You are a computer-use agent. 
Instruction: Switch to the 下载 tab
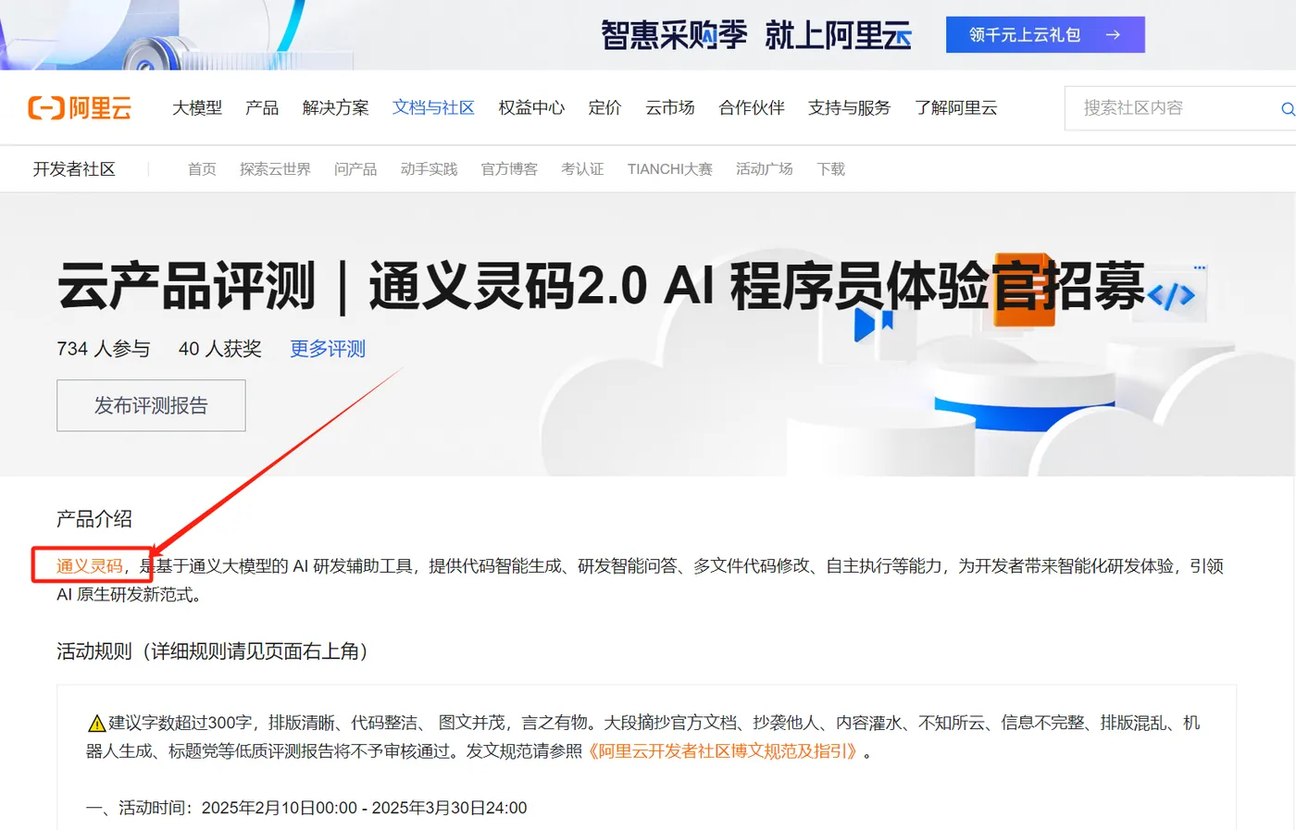pos(831,169)
